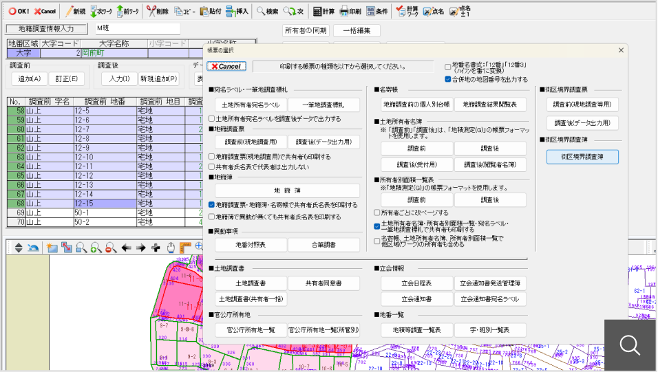The height and width of the screenshot is (372, 658).
Task: Enable 所有者ごとに改ページする checkbox
Action: pos(377,212)
